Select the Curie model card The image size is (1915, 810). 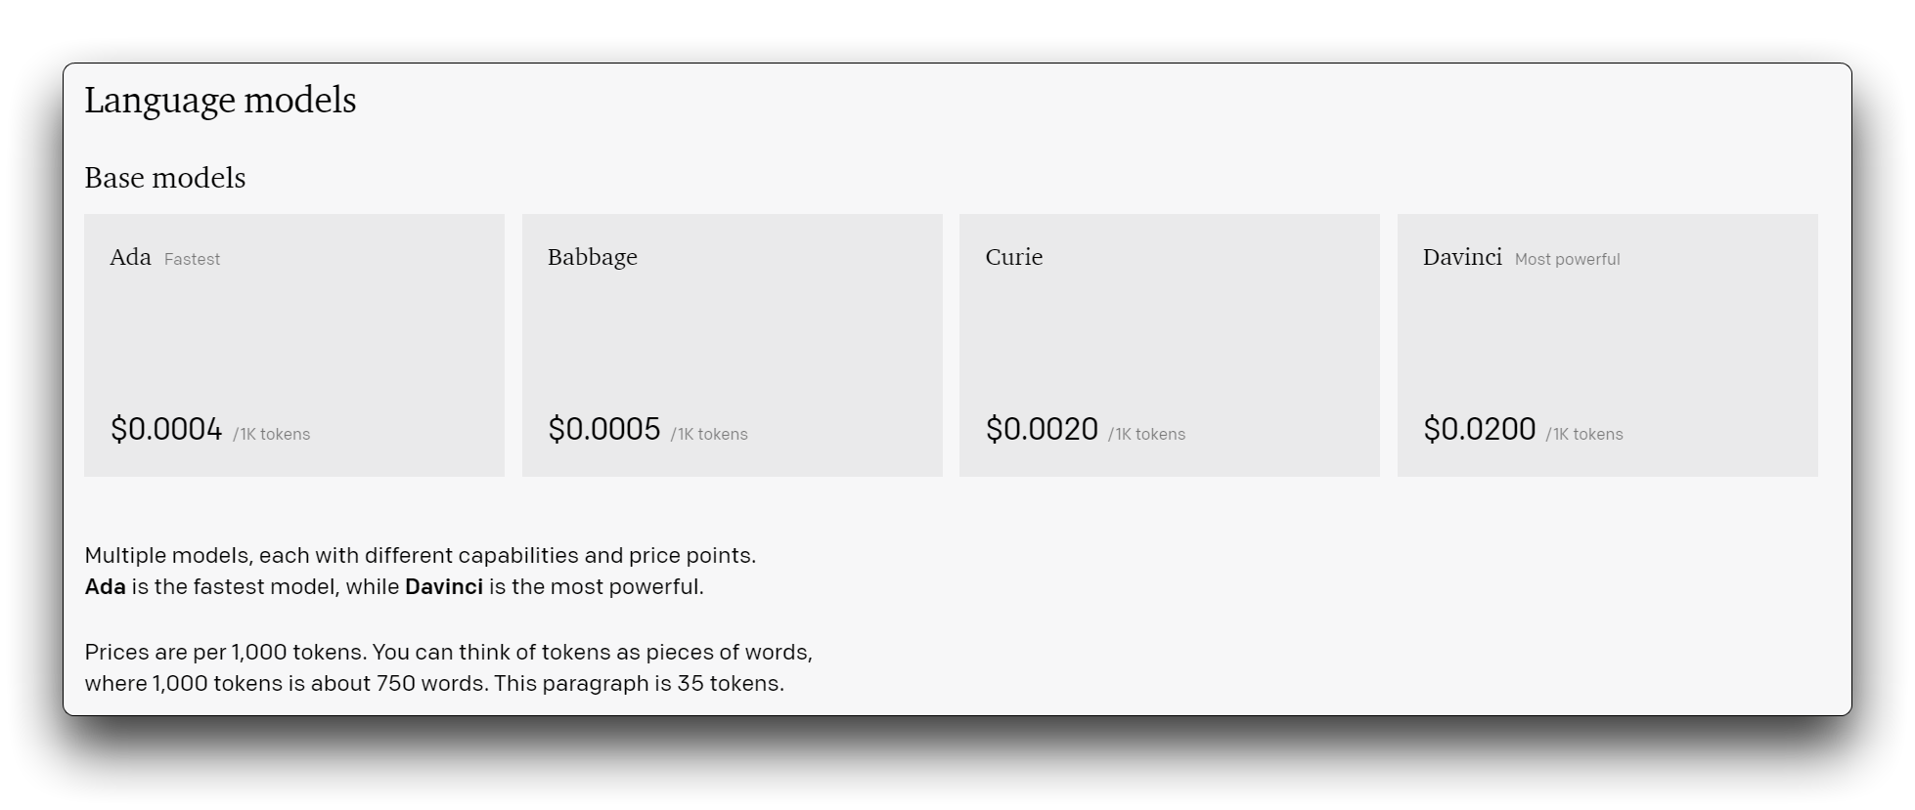pos(1170,345)
